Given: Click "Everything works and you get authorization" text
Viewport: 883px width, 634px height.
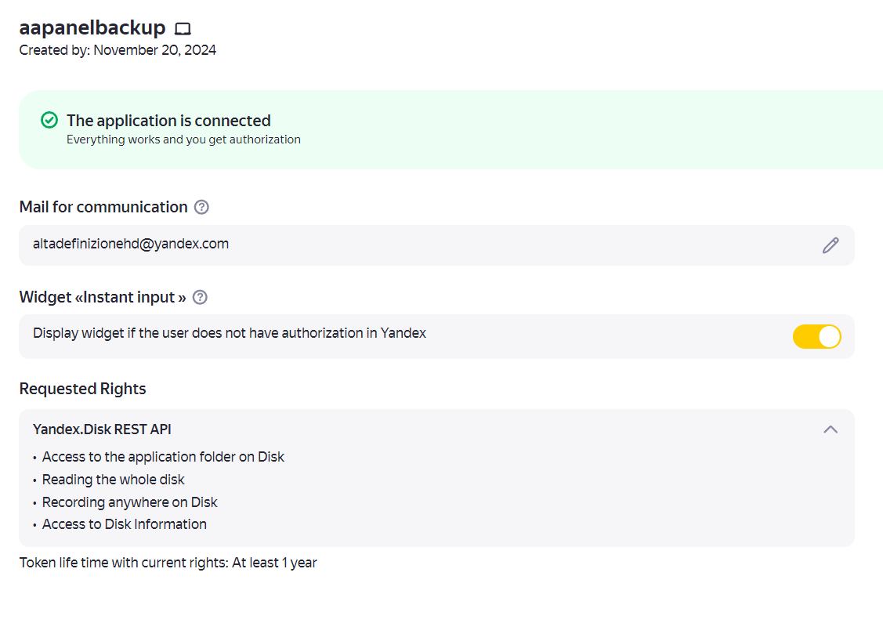Looking at the screenshot, I should click(x=183, y=139).
